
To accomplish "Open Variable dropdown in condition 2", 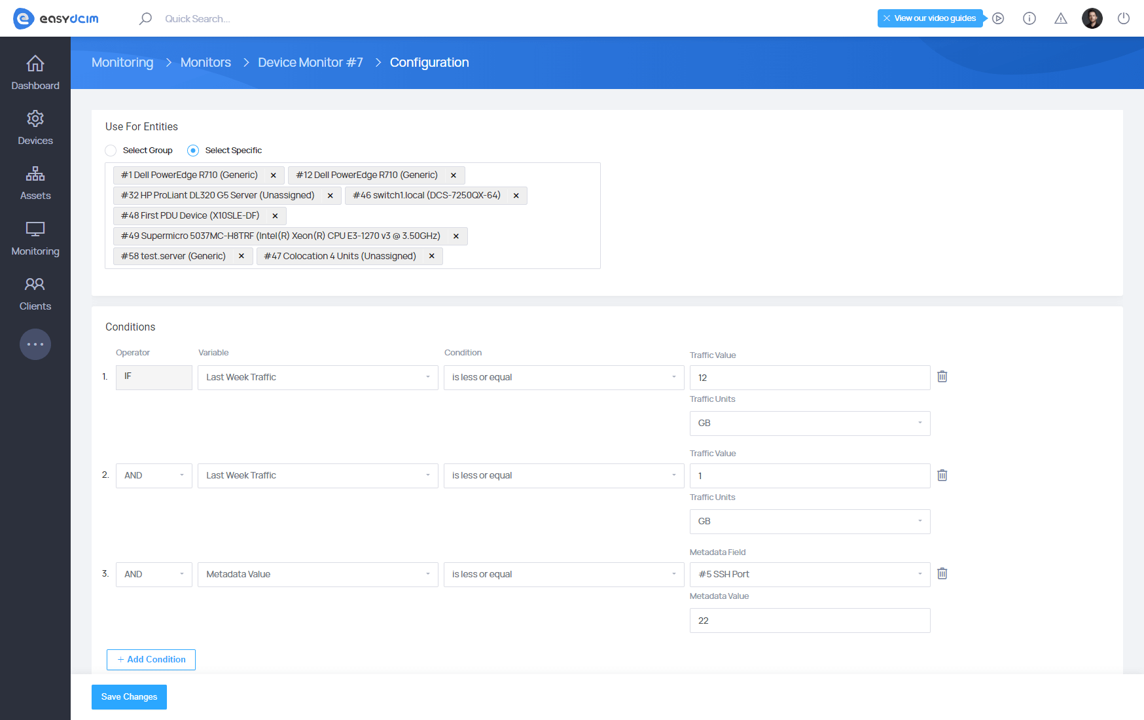I will pos(318,476).
